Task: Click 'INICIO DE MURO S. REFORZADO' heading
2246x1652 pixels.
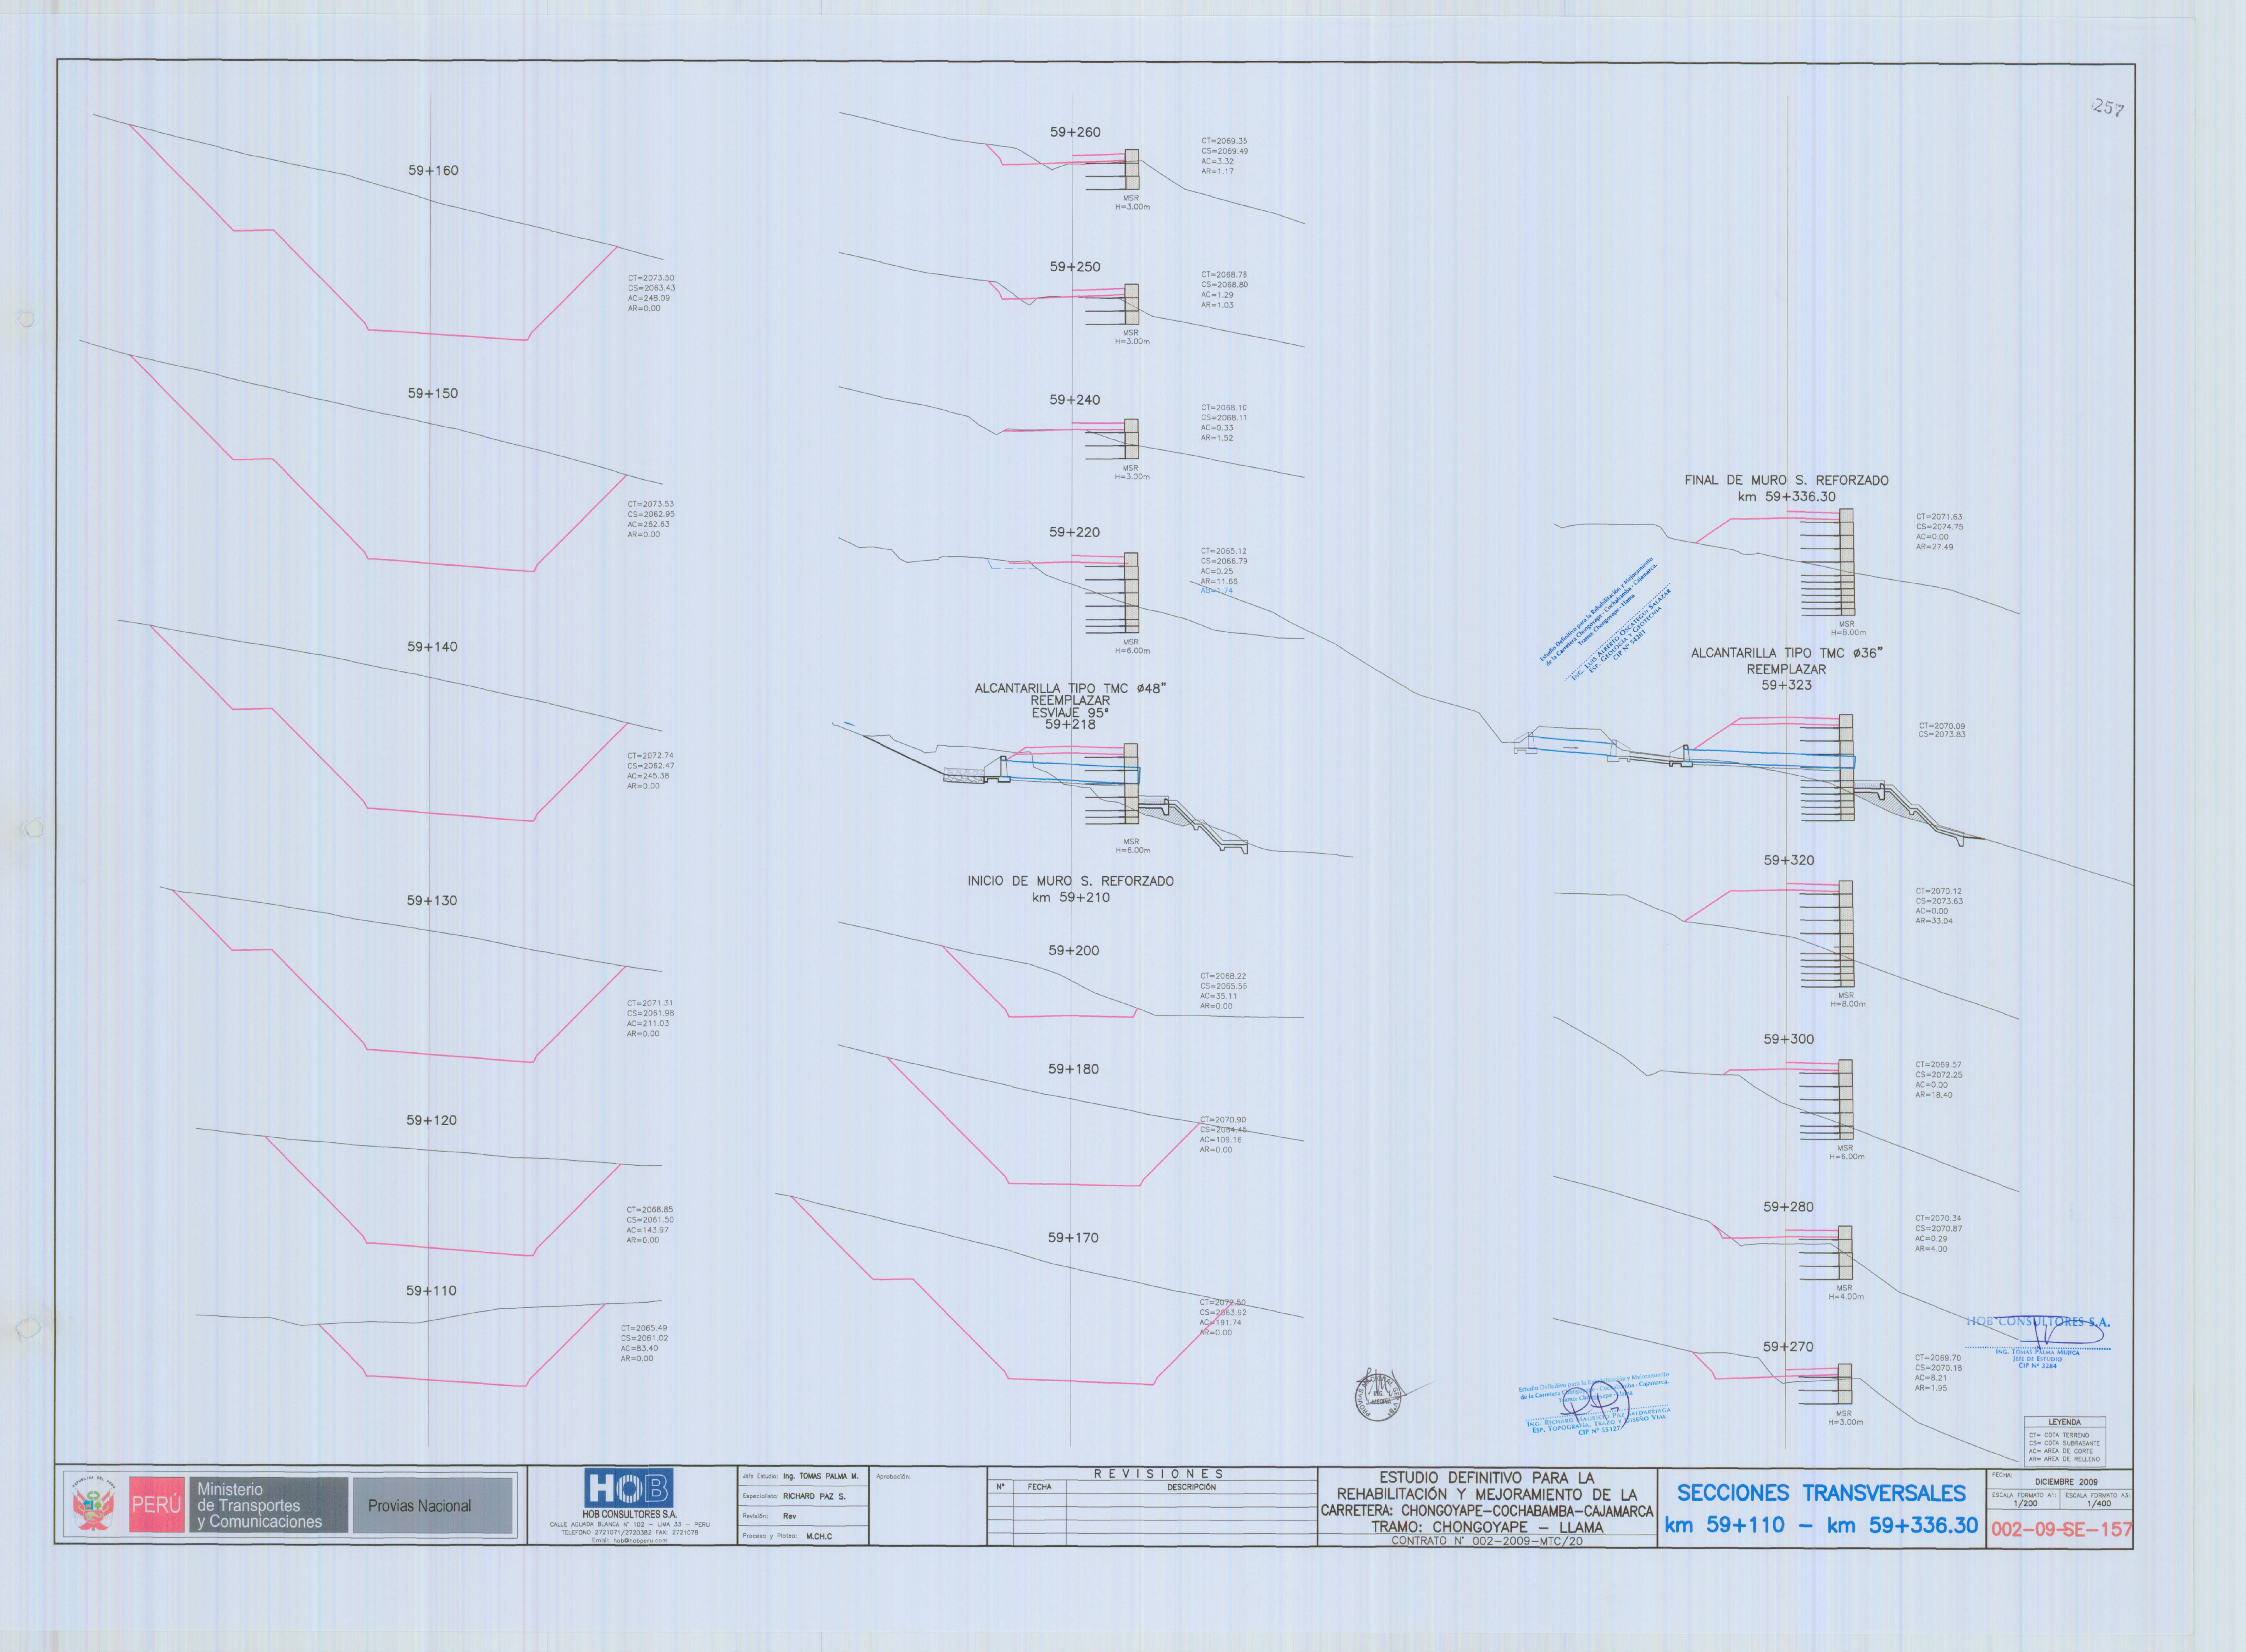Action: tap(1070, 881)
